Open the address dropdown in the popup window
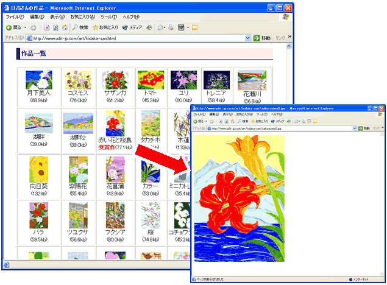This screenshot has width=387, height=285. (355, 128)
